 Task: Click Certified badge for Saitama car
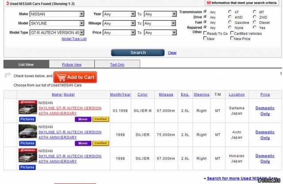click(101, 119)
